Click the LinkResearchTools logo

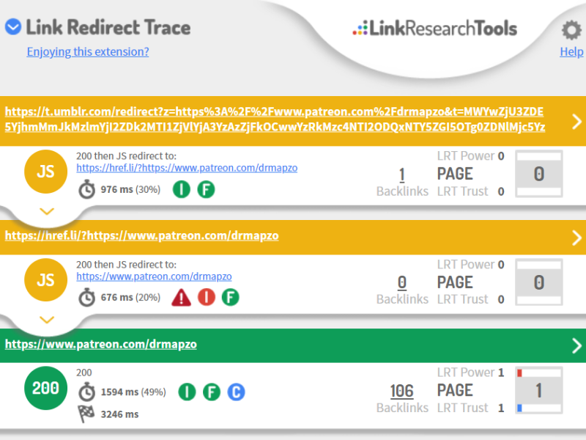click(435, 29)
